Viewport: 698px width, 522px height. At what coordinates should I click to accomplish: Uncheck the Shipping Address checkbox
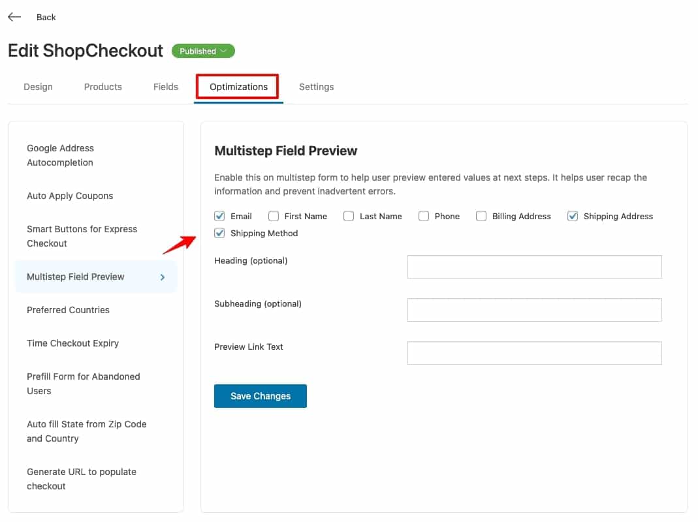[x=573, y=216]
